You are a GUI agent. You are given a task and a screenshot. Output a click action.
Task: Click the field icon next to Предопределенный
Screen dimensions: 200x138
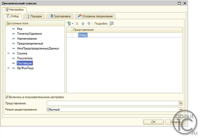(x=14, y=44)
